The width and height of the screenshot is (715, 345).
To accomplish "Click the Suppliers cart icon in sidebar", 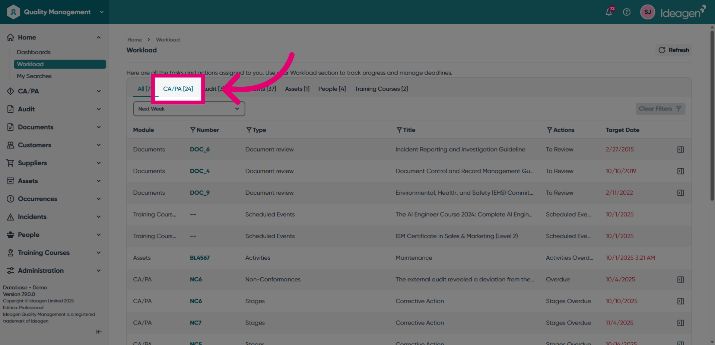I will tap(10, 163).
